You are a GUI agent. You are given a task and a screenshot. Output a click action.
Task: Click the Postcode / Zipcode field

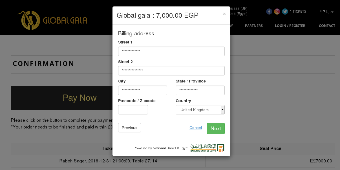133,110
